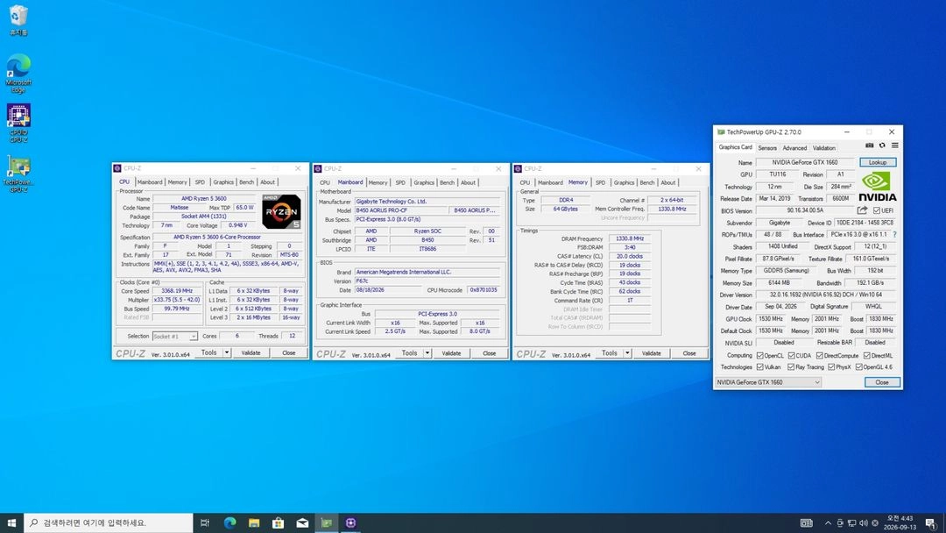
Task: Click the touch keyboard tray icon
Action: [x=806, y=522]
